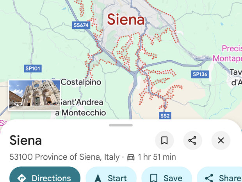Tap the SP136 road shield
Screen dimensions: 242x182
[200, 74]
